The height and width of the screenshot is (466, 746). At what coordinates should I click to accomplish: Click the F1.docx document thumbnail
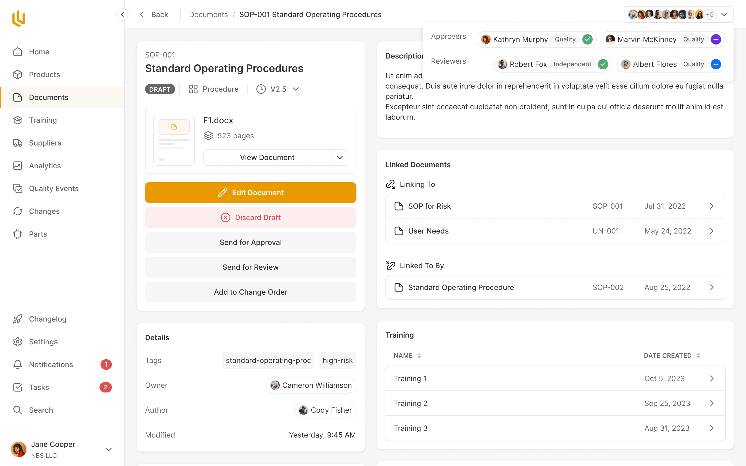174,140
